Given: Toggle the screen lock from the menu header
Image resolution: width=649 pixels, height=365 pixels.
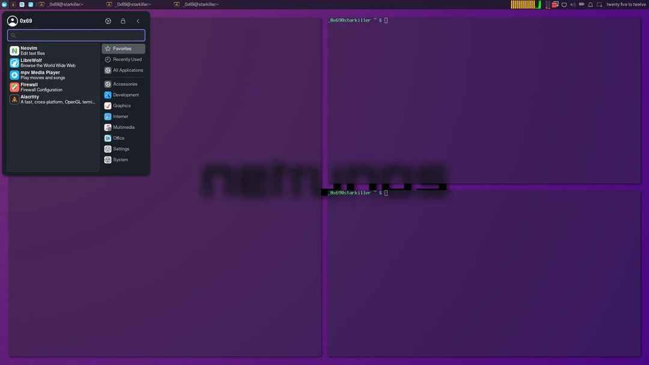Looking at the screenshot, I should (123, 20).
